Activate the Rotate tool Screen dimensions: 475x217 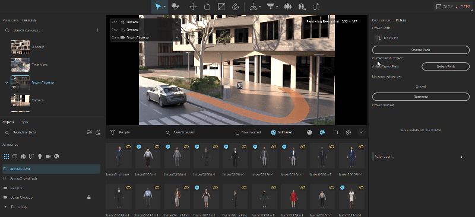[207, 7]
